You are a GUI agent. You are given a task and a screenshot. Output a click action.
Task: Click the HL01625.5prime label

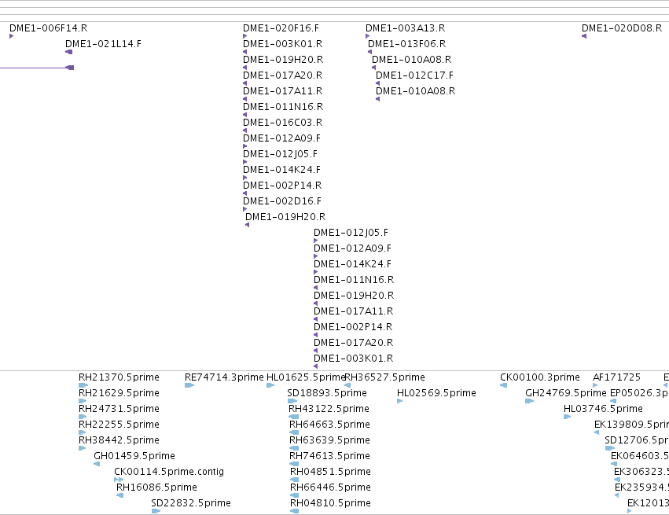306,377
